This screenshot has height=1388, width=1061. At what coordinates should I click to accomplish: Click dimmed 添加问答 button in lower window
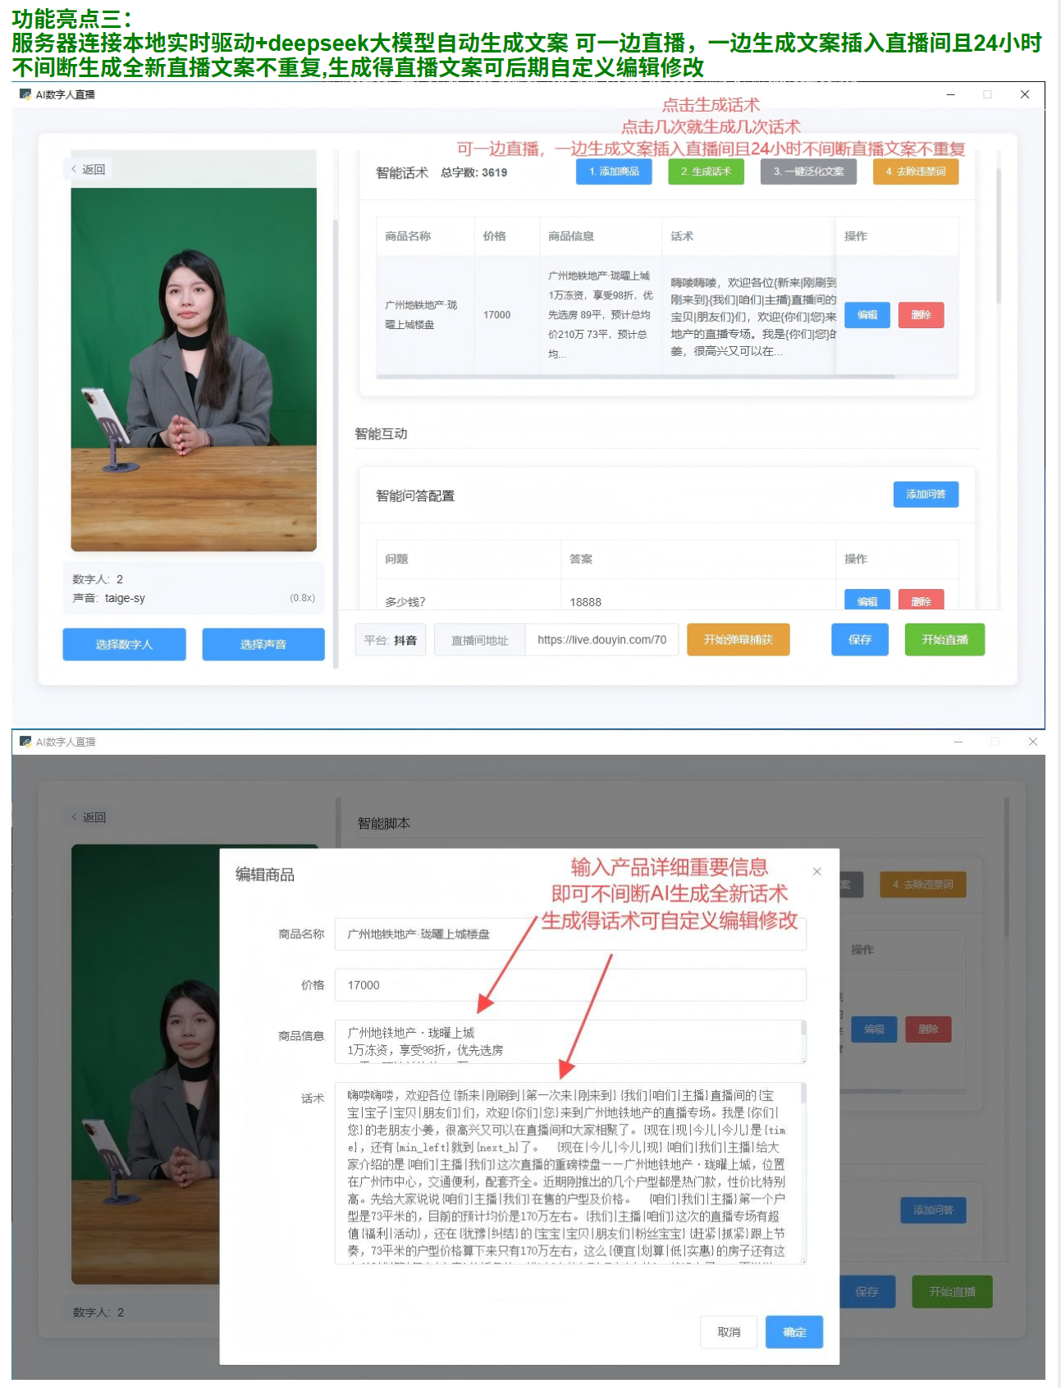coord(933,1210)
